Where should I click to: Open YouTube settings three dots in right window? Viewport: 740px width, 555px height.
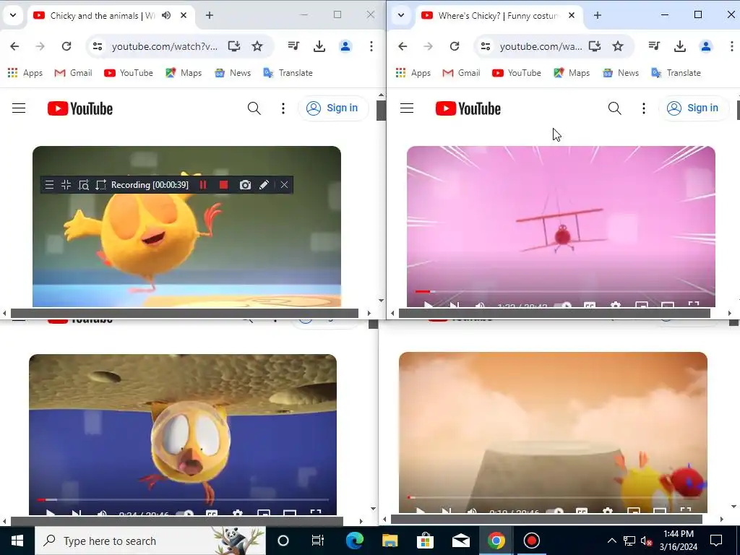pyautogui.click(x=644, y=108)
